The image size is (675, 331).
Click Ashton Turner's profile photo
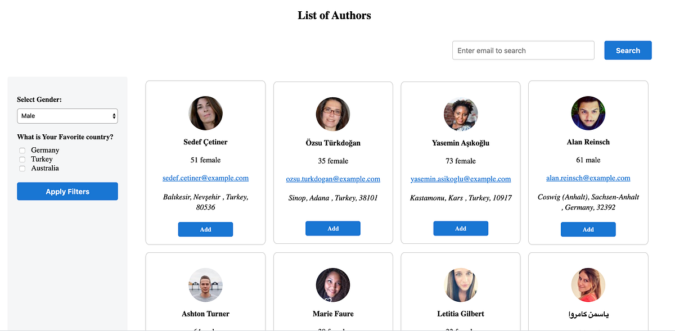tap(205, 285)
